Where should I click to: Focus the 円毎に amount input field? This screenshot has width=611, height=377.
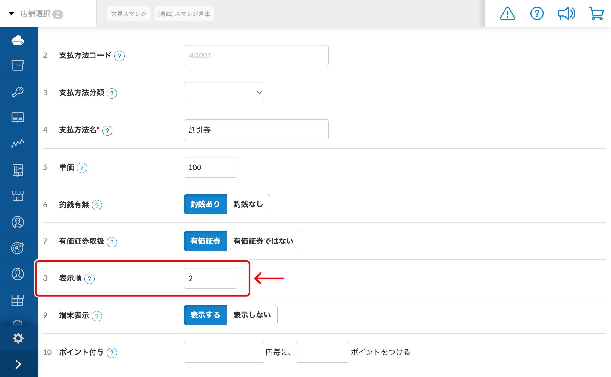click(224, 352)
